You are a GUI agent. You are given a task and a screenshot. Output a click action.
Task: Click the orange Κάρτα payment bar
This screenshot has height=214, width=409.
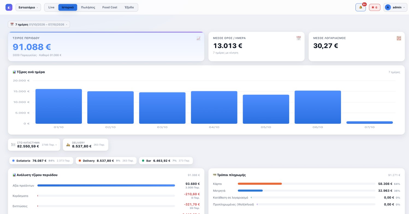coord(260,184)
